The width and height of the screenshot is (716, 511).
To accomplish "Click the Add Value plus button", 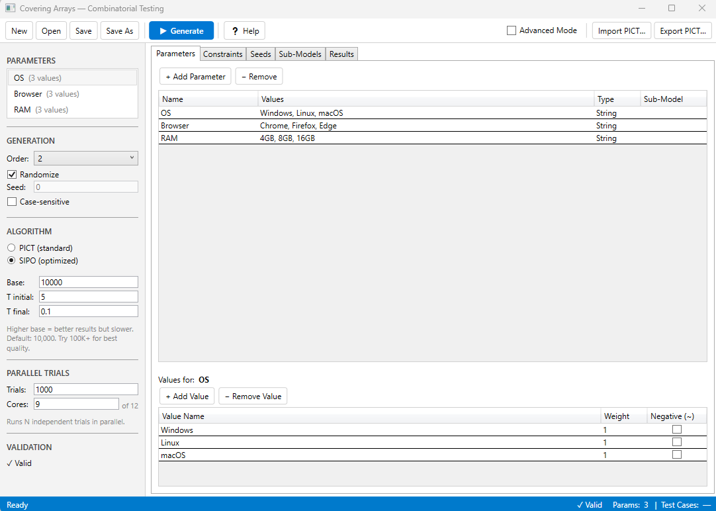I will 187,396.
